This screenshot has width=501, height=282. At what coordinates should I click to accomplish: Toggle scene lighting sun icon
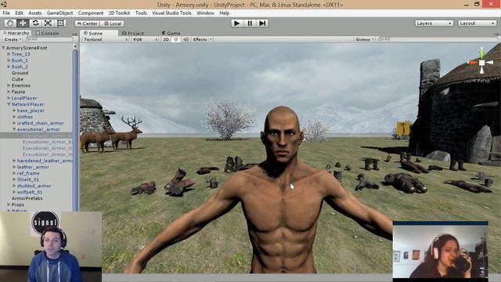coord(175,39)
